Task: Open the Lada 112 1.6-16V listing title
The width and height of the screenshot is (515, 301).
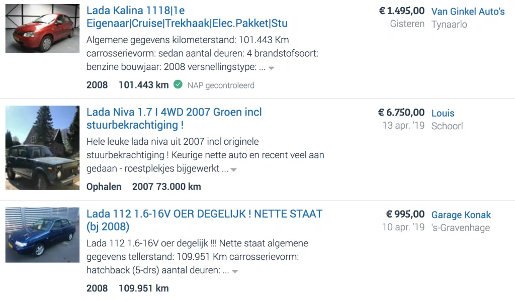Action: point(204,220)
